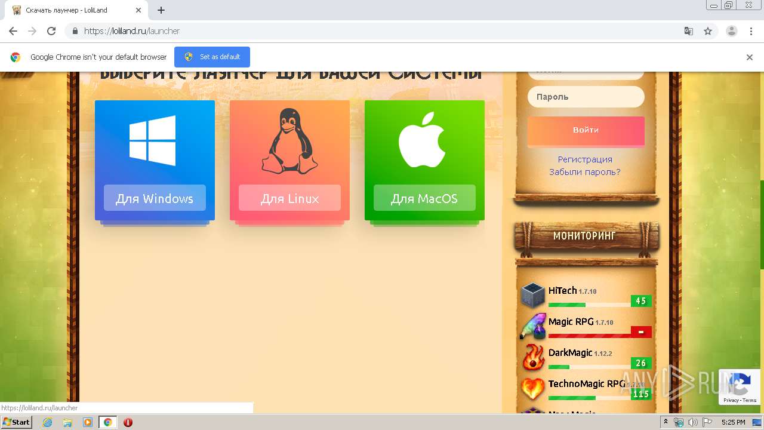Click the HiTech server block icon
Screen dimensions: 764x430
532,295
